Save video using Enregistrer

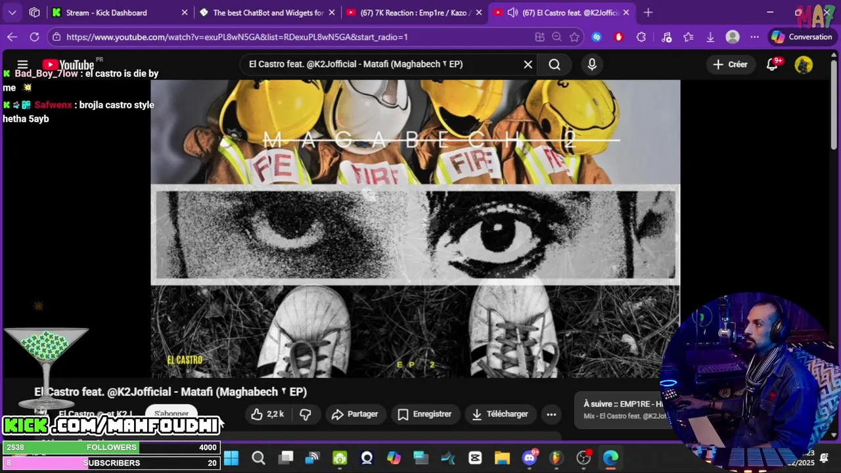(x=424, y=414)
